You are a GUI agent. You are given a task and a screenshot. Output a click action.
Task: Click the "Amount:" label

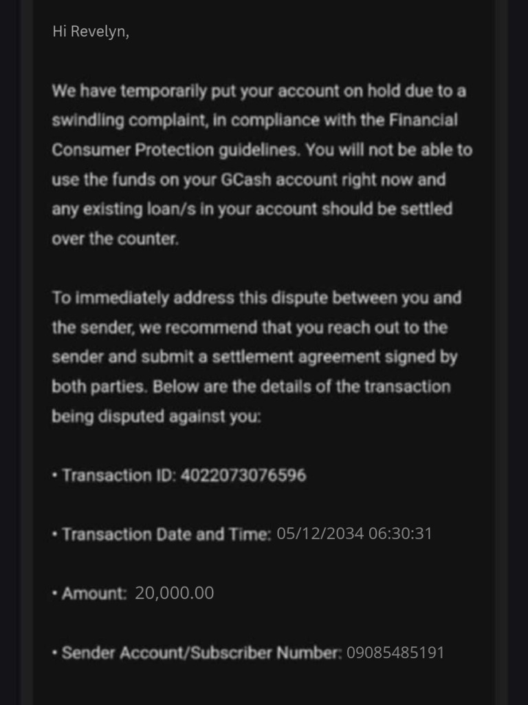[95, 593]
